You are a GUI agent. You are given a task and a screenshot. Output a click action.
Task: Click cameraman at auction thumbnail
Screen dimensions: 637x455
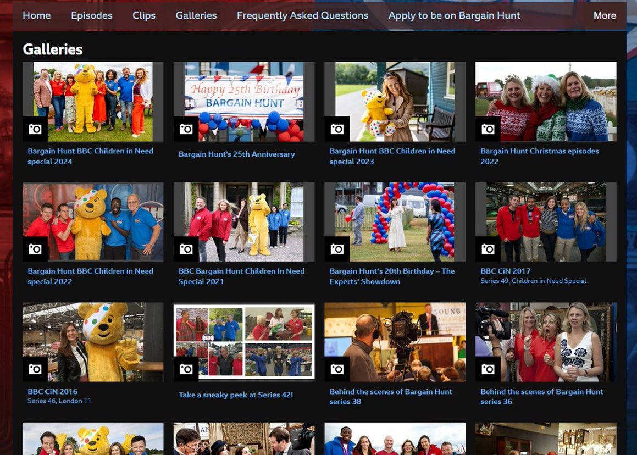click(395, 342)
